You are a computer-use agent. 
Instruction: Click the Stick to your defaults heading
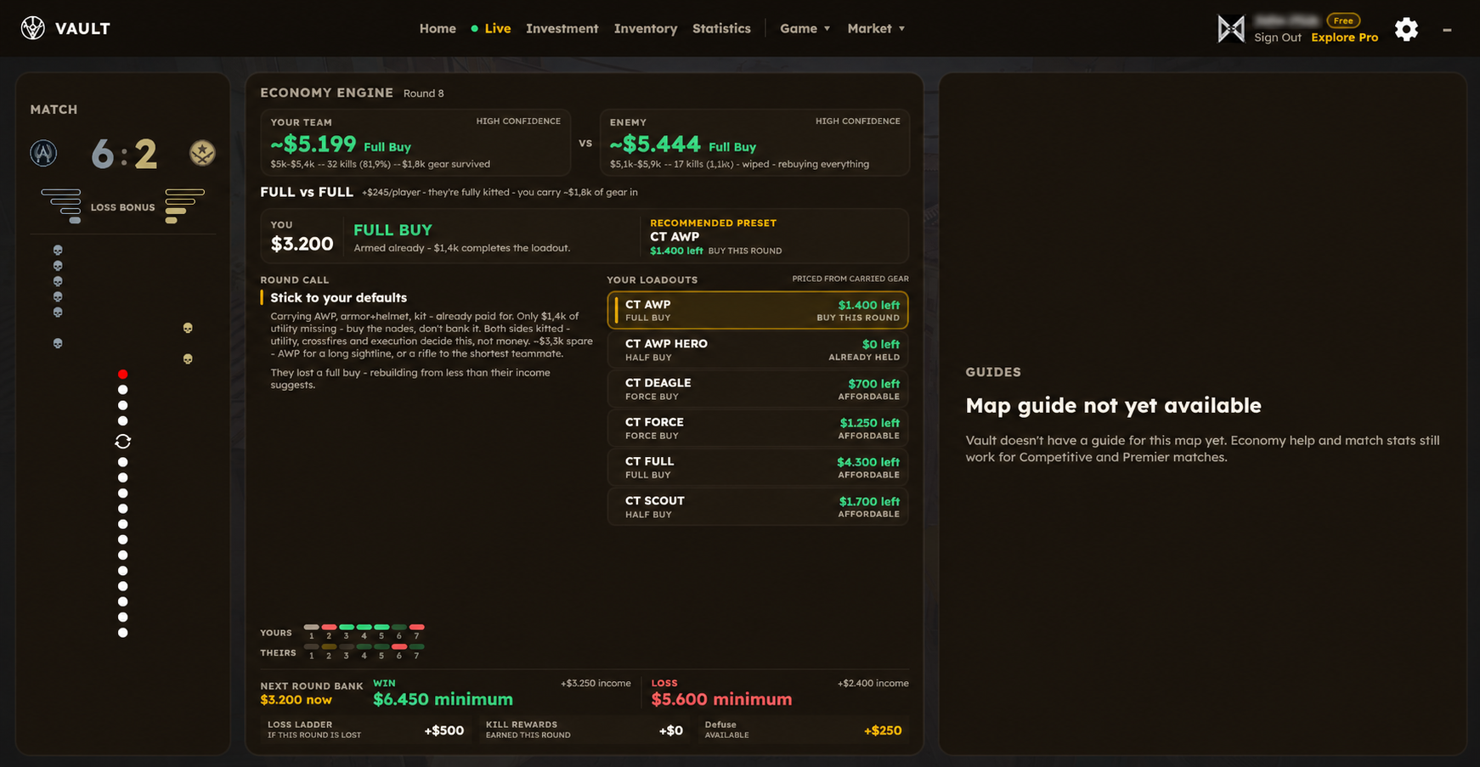(338, 297)
